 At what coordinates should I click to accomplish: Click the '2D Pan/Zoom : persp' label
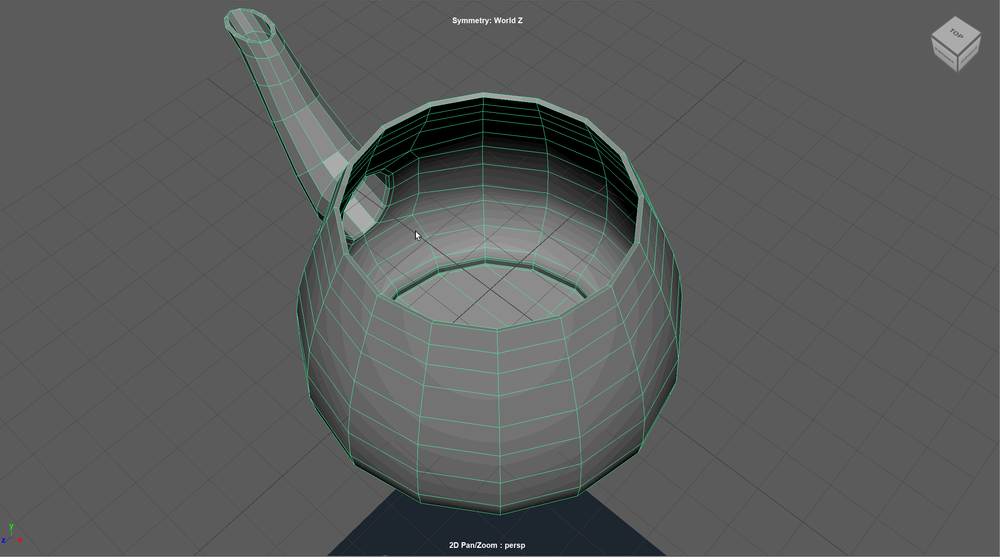[487, 545]
